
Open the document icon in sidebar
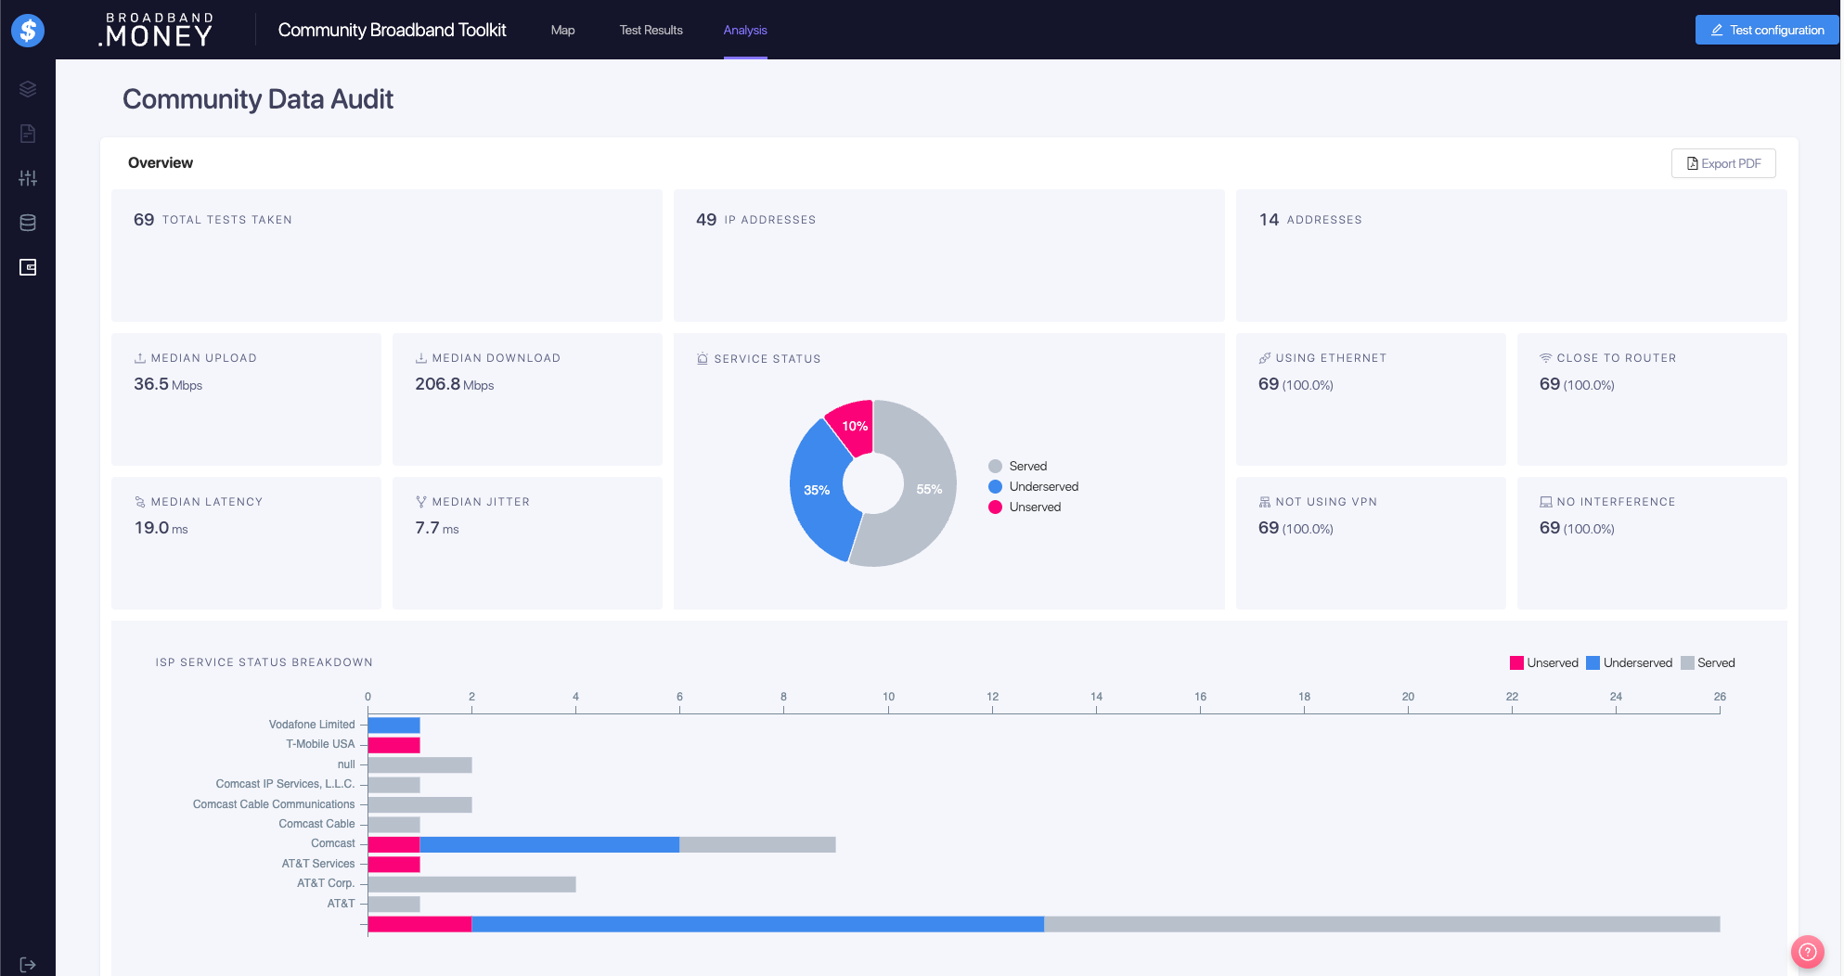point(28,134)
